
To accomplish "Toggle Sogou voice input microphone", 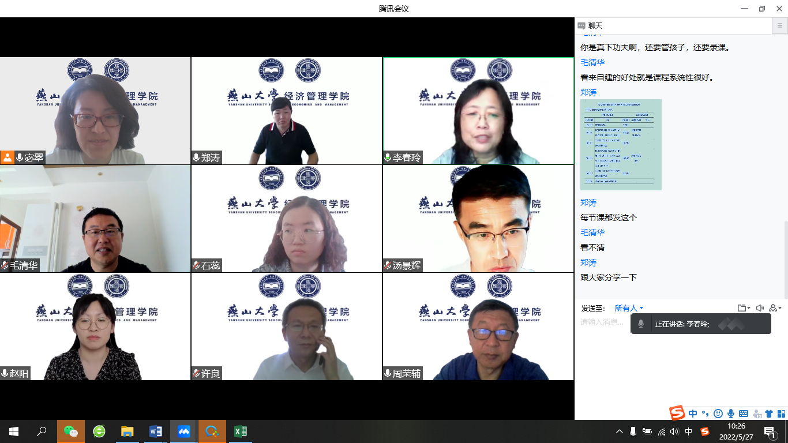I will (731, 414).
